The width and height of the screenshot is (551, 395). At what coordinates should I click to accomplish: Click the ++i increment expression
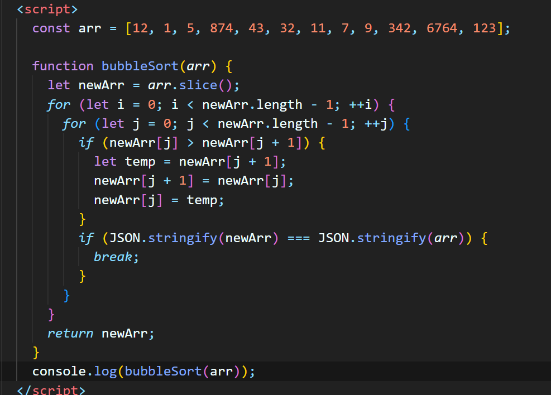tap(361, 104)
